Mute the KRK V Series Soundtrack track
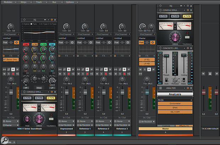This screenshot has width=220, height=145. coord(4,74)
